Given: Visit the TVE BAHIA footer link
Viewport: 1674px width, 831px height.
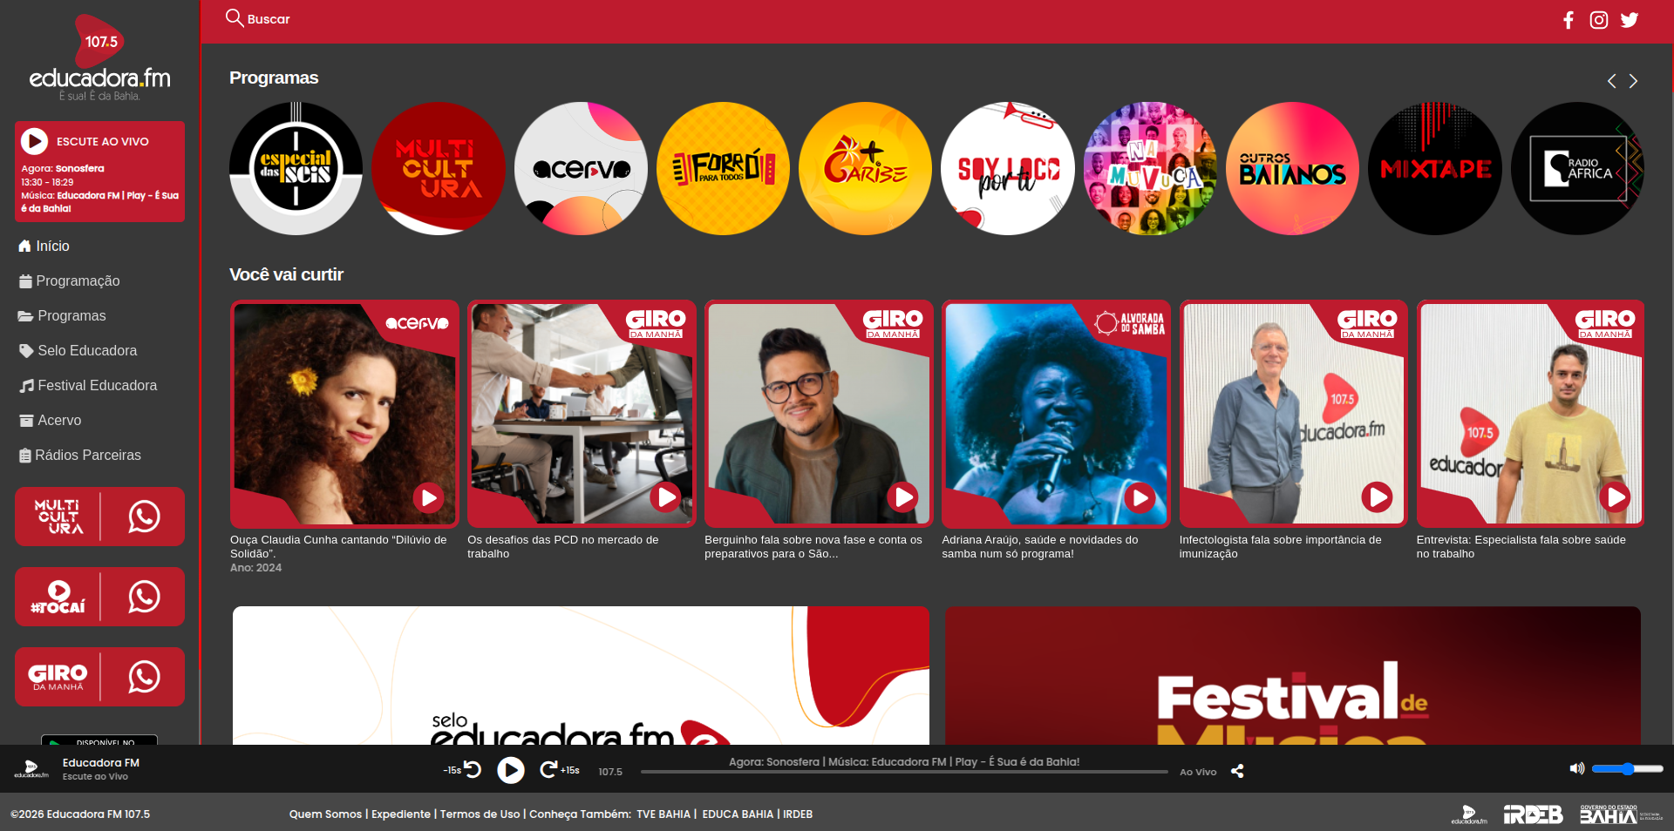Looking at the screenshot, I should point(663,814).
